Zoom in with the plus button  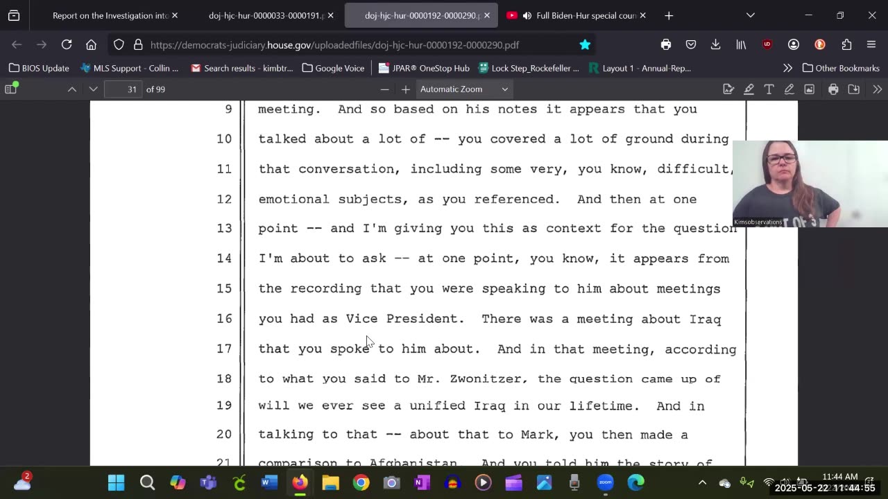[x=406, y=89]
